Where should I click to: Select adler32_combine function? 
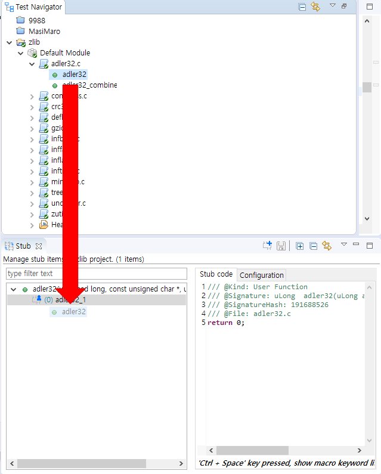click(x=89, y=85)
